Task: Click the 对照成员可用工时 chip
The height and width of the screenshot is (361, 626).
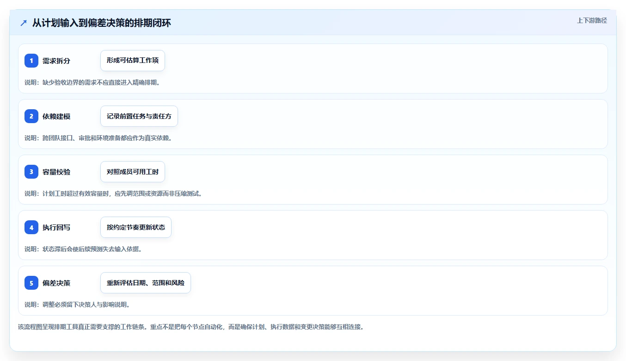Action: 133,172
